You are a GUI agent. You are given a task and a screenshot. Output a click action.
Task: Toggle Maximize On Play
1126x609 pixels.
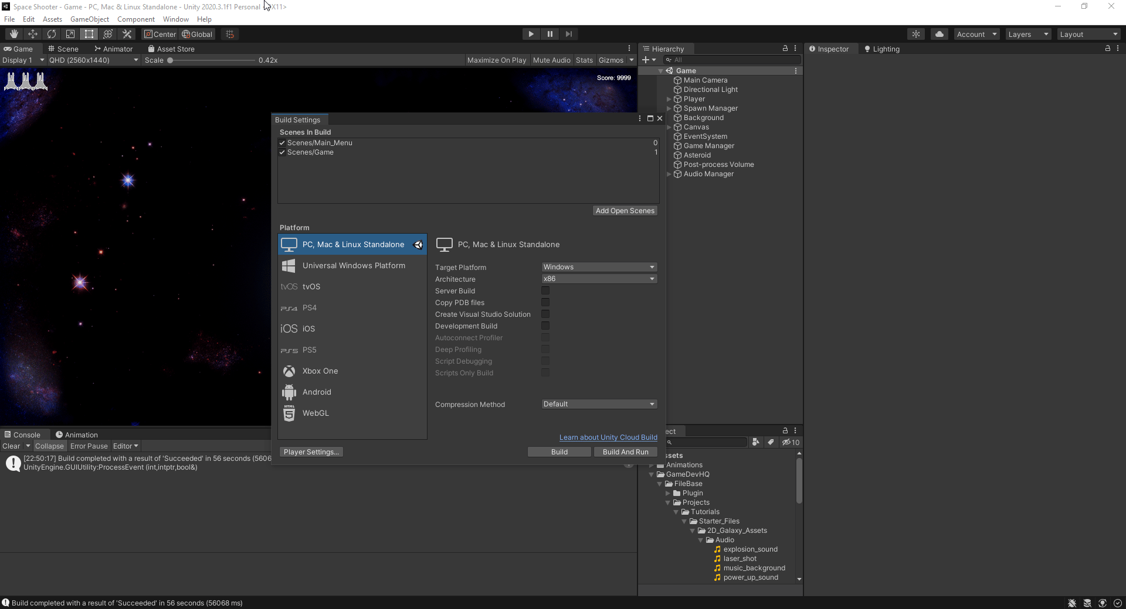(497, 60)
